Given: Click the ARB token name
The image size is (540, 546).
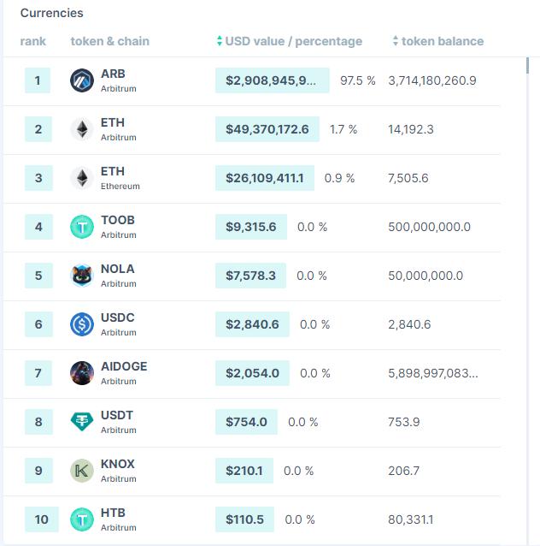Looking at the screenshot, I should click(x=113, y=74).
